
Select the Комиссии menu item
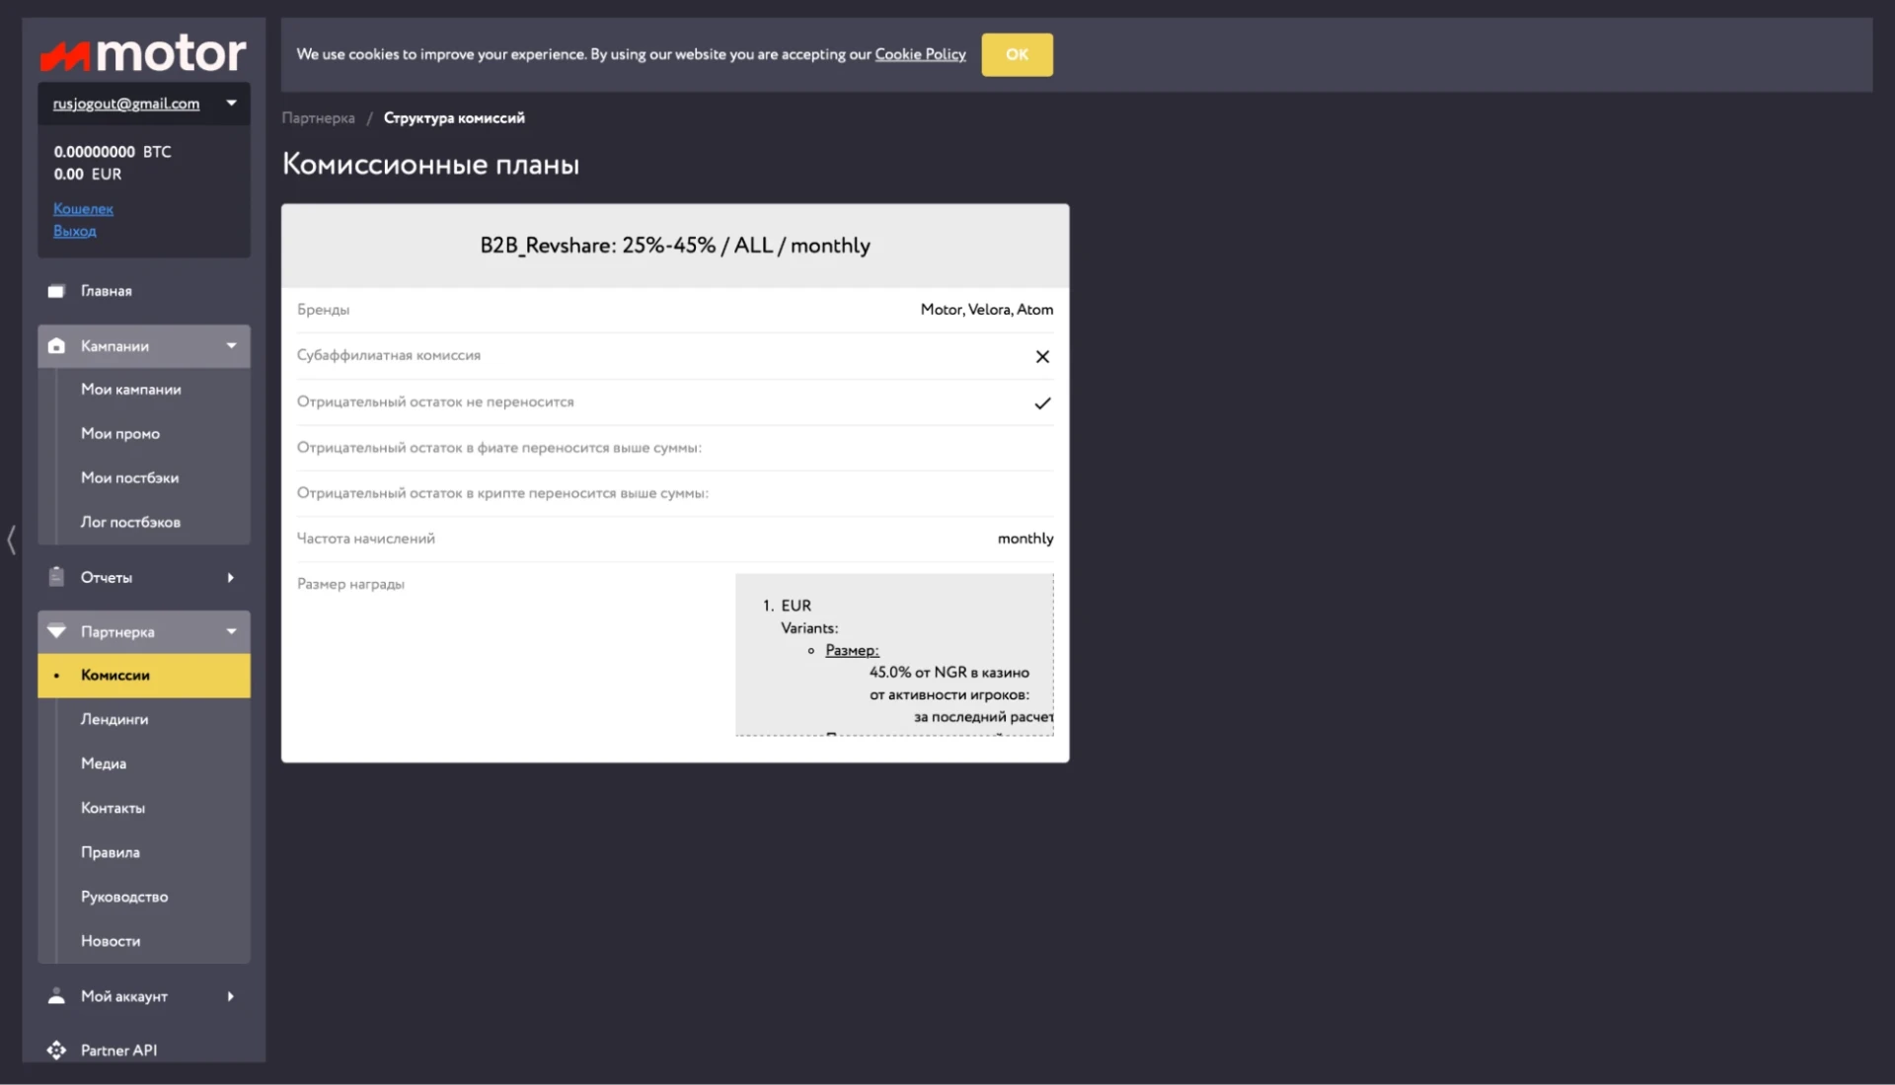(x=144, y=676)
